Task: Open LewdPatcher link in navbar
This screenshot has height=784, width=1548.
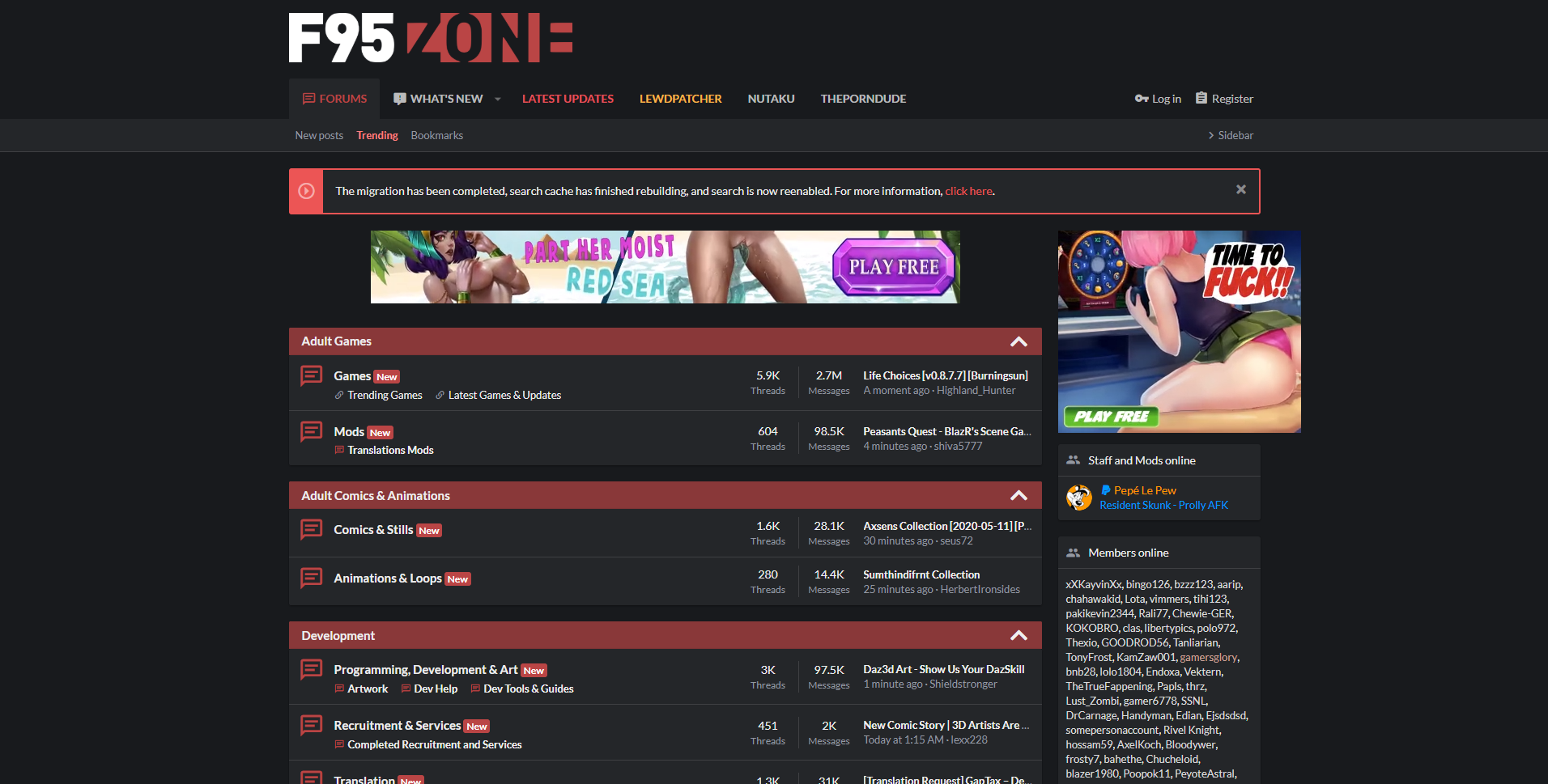Action: (680, 99)
